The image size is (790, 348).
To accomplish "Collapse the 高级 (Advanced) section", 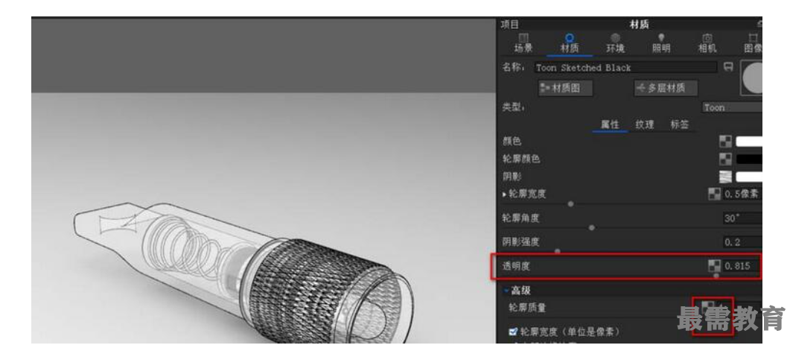I will pyautogui.click(x=506, y=291).
